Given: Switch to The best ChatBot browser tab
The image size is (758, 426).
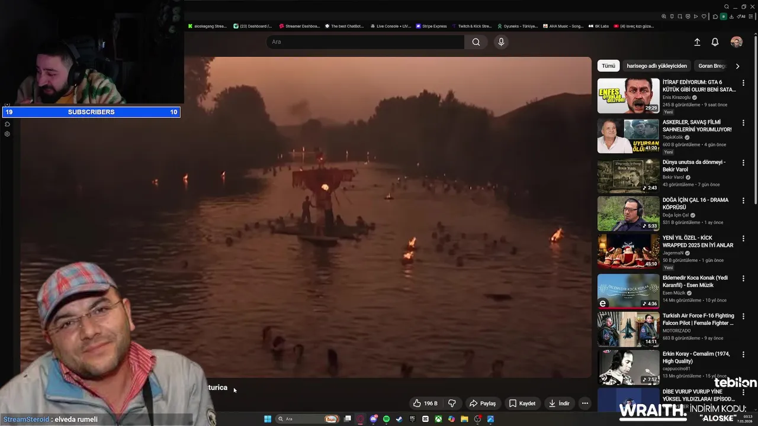Looking at the screenshot, I should click(x=344, y=26).
